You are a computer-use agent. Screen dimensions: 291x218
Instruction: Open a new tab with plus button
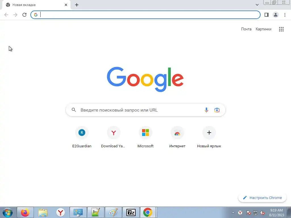pyautogui.click(x=77, y=5)
